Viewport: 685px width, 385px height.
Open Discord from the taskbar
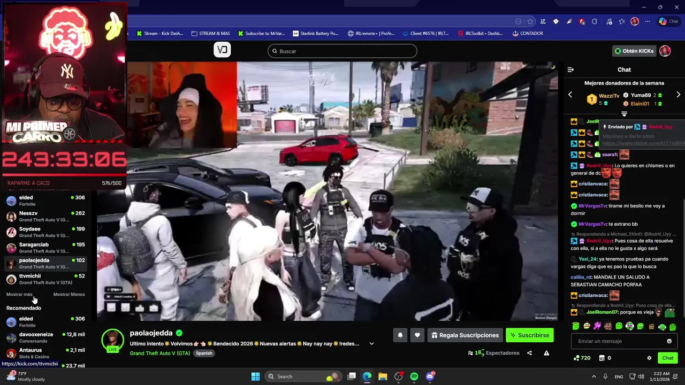click(x=430, y=376)
